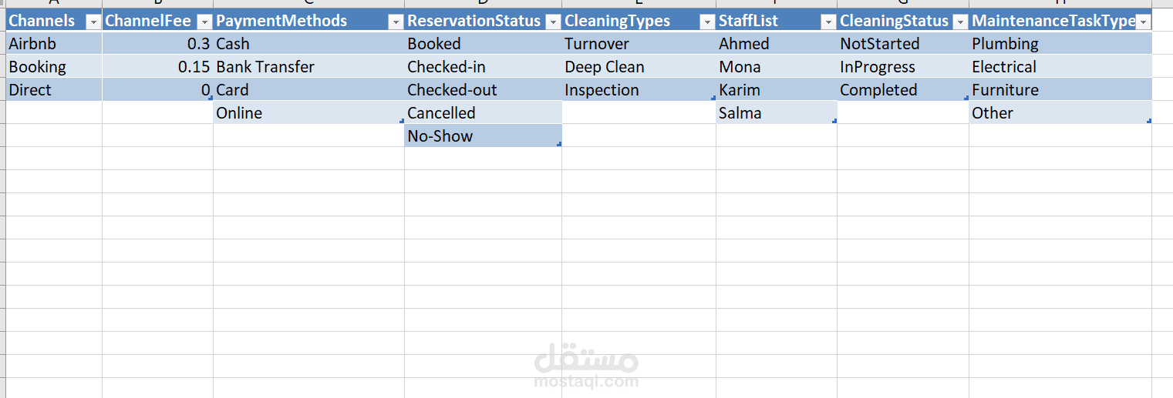
Task: Select the InProgress cleaning status cell
Action: [x=902, y=67]
